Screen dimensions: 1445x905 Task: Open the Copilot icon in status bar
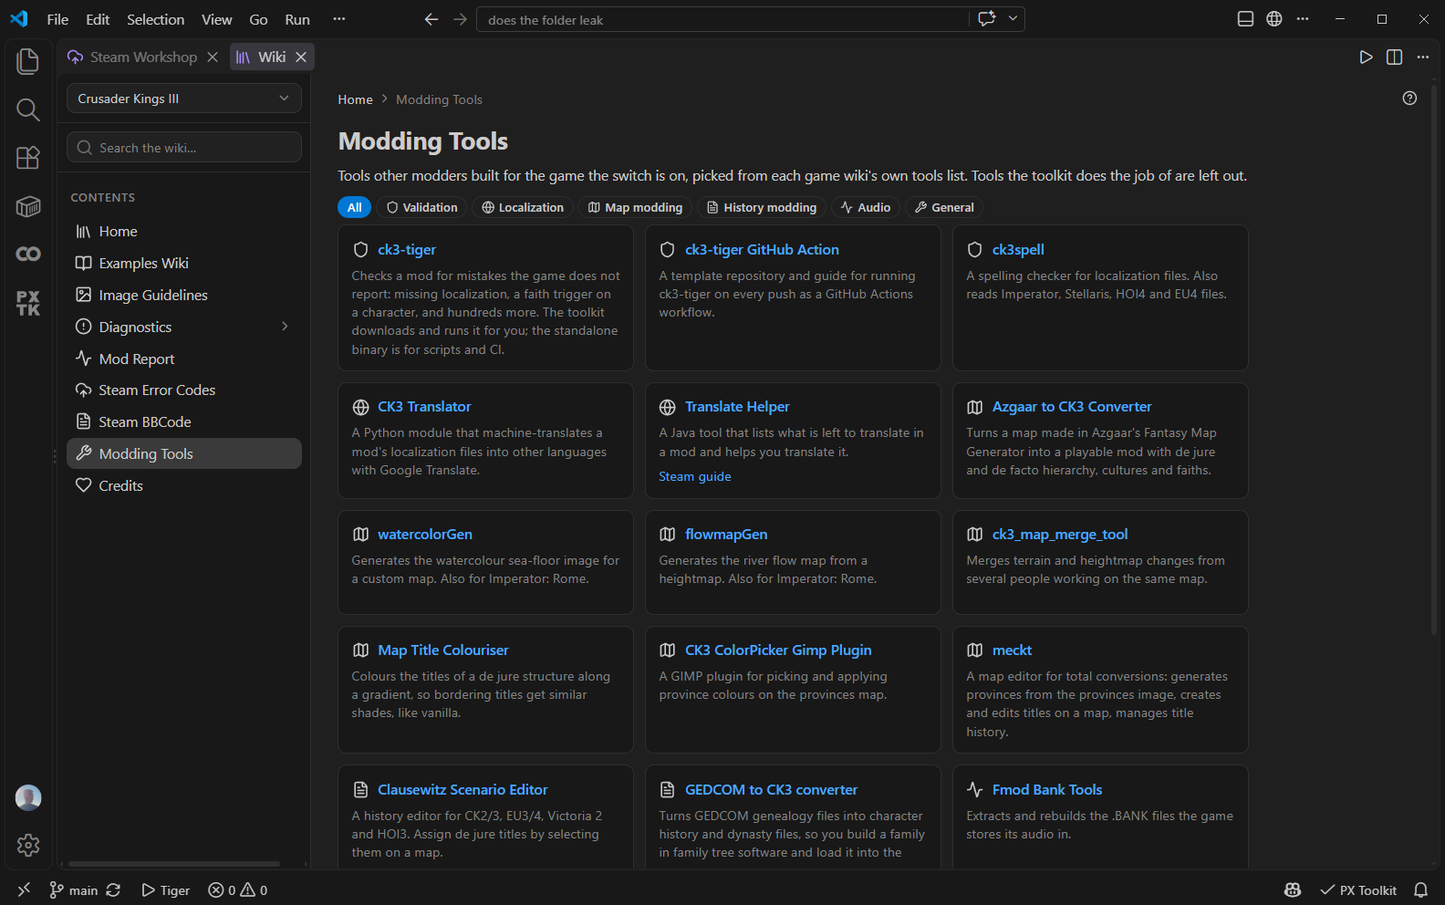click(1293, 889)
